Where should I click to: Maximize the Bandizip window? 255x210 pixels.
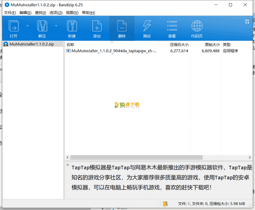click(x=230, y=5)
